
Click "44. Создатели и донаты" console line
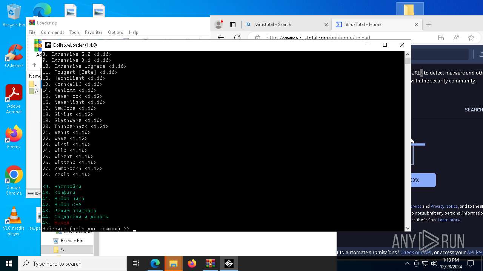pyautogui.click(x=75, y=217)
